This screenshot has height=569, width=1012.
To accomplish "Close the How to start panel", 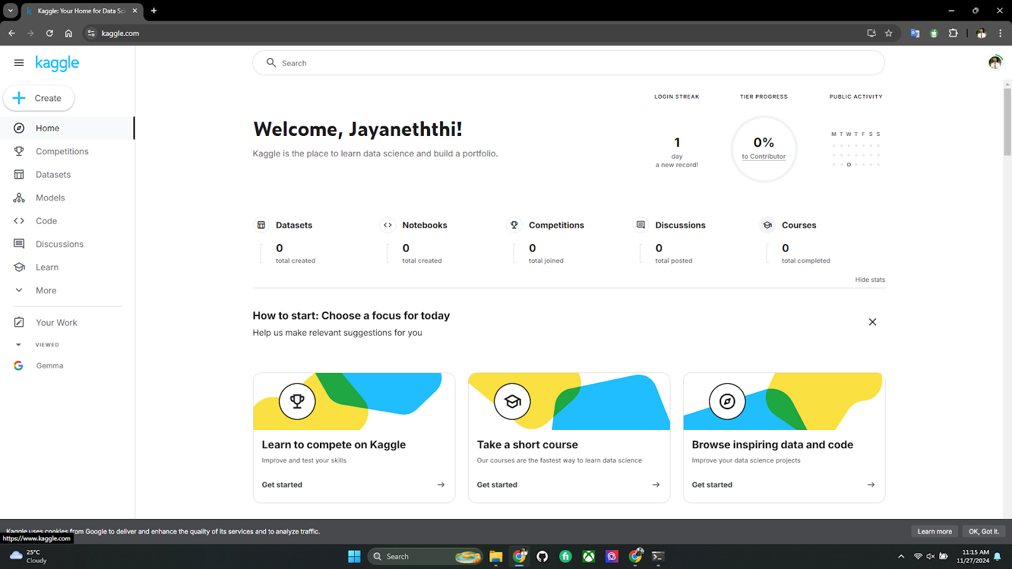I will tap(872, 322).
